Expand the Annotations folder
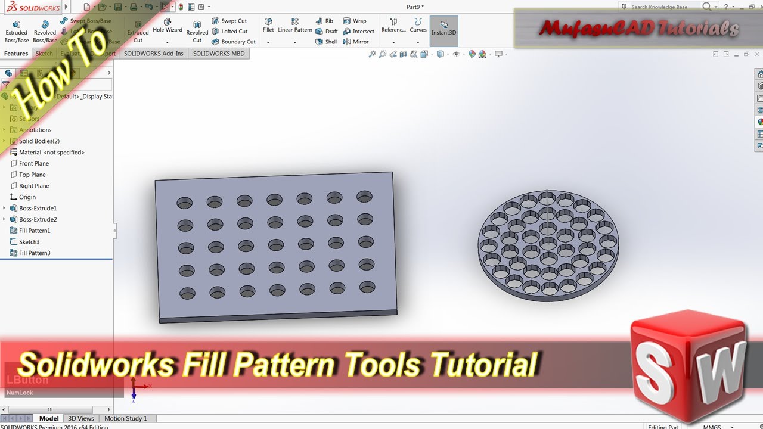 pyautogui.click(x=4, y=130)
